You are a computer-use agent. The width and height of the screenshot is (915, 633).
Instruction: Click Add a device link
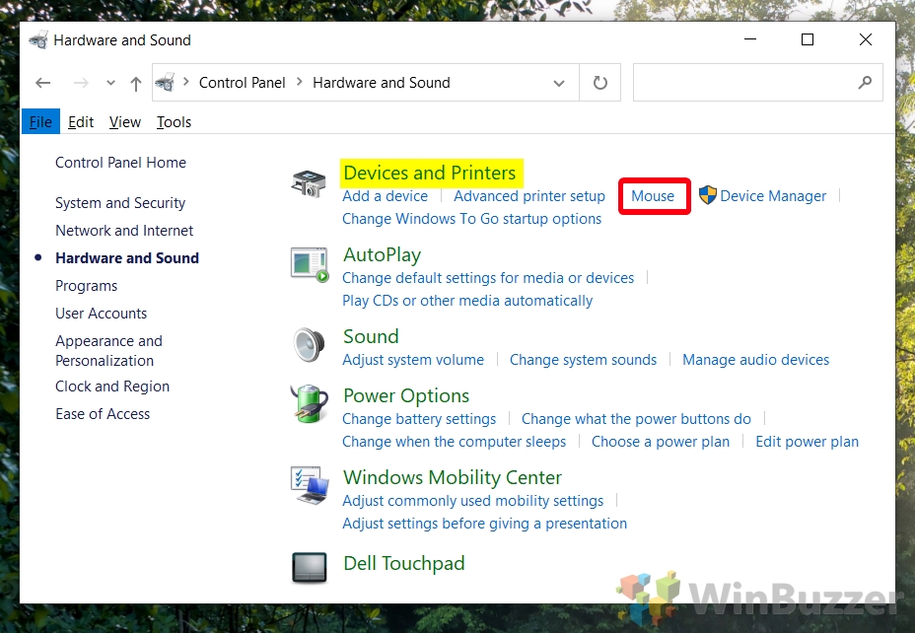385,196
